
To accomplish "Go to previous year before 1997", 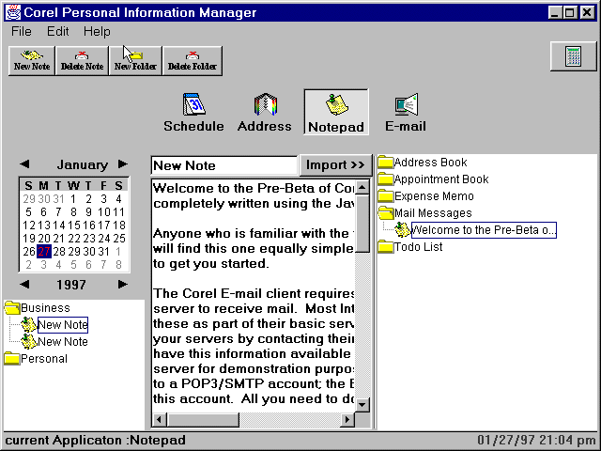I will [x=24, y=284].
